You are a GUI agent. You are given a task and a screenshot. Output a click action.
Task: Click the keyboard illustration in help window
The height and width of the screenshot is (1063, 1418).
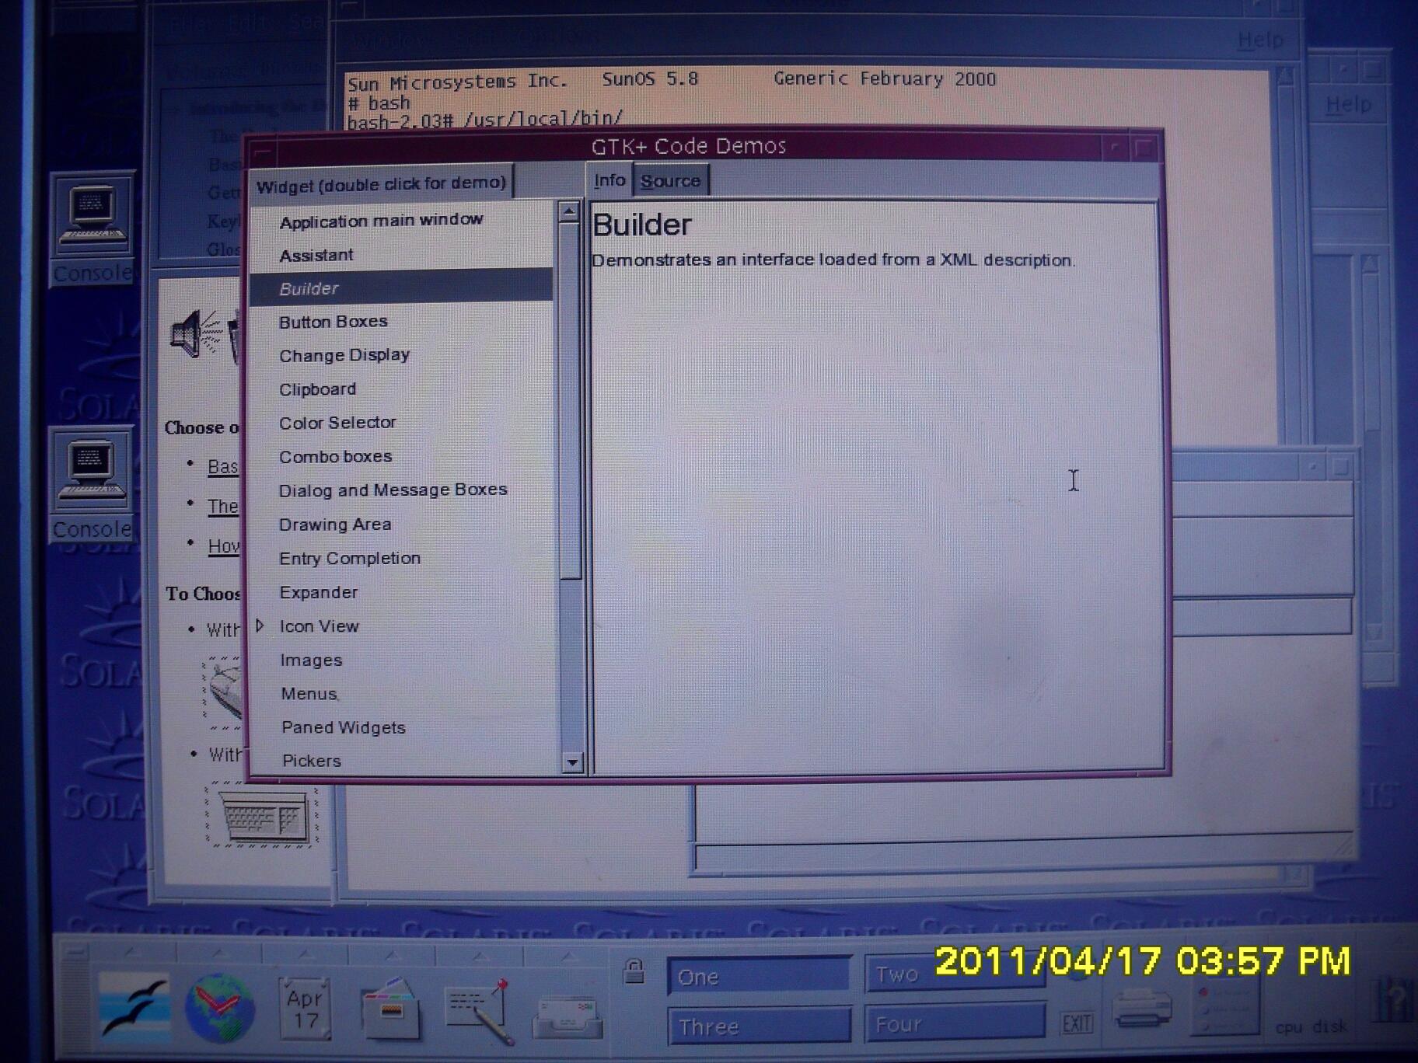[x=263, y=815]
